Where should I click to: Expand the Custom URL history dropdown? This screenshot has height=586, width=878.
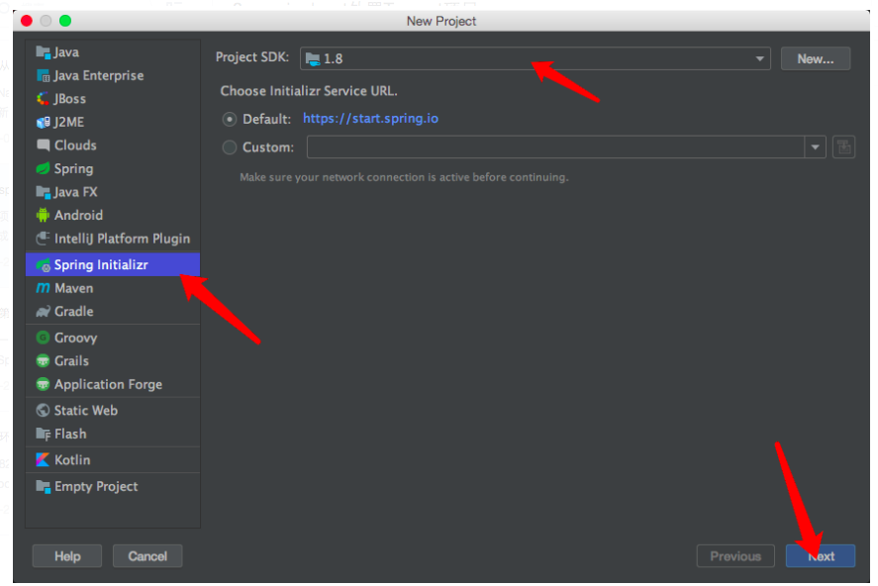[x=816, y=147]
